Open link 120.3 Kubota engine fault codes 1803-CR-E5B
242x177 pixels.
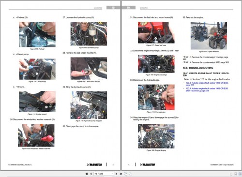tap(207, 84)
